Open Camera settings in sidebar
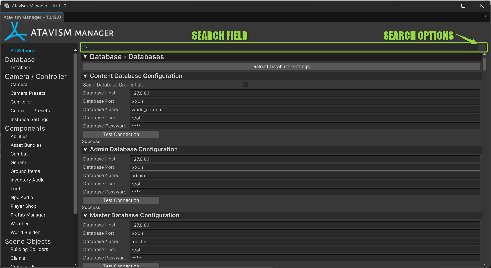Image resolution: width=491 pixels, height=268 pixels. 19,84
